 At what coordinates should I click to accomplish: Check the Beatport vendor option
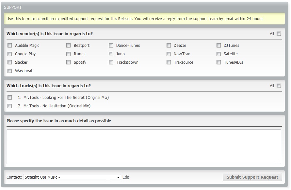click(68, 46)
